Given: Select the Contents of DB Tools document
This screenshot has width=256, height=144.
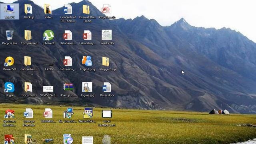Looking at the screenshot, I should [68, 13].
